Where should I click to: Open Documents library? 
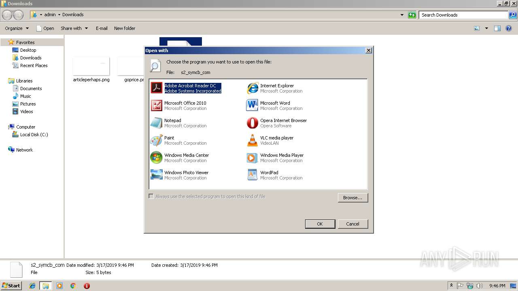[x=31, y=89]
